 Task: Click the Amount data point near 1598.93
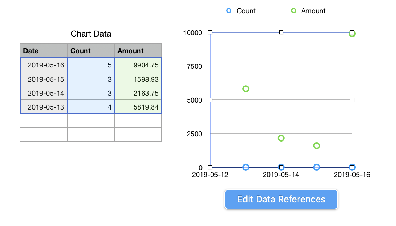pos(317,146)
